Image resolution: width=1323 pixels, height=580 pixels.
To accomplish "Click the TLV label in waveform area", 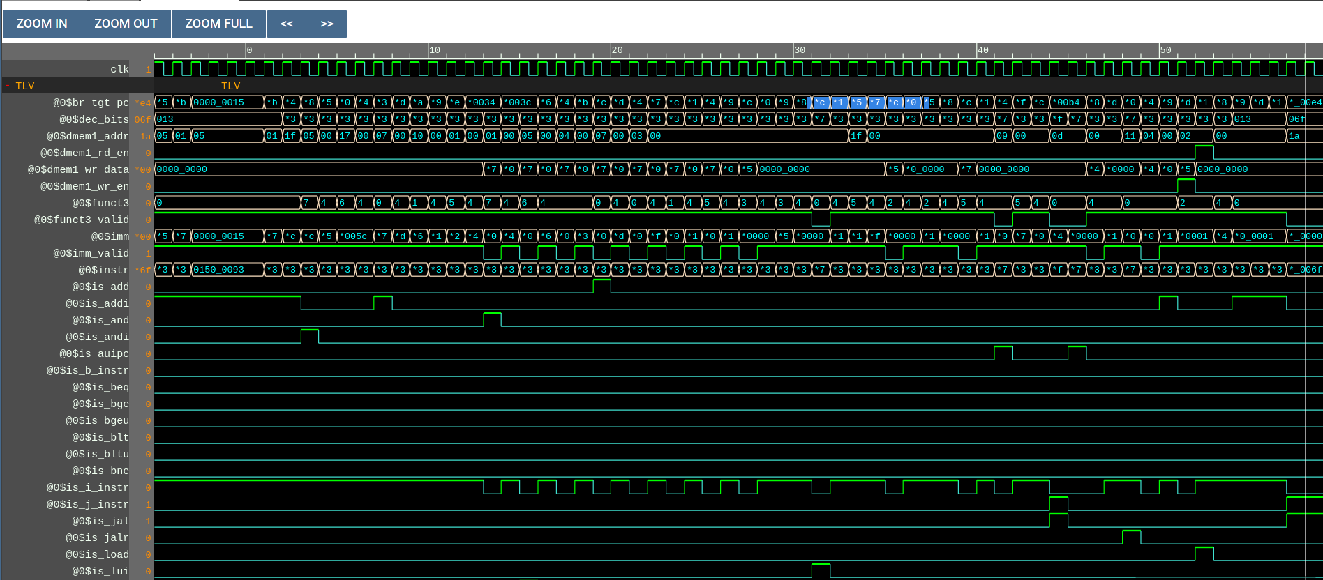I will 230,86.
